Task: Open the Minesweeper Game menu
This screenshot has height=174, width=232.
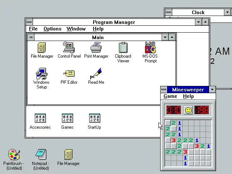Action: (170, 96)
